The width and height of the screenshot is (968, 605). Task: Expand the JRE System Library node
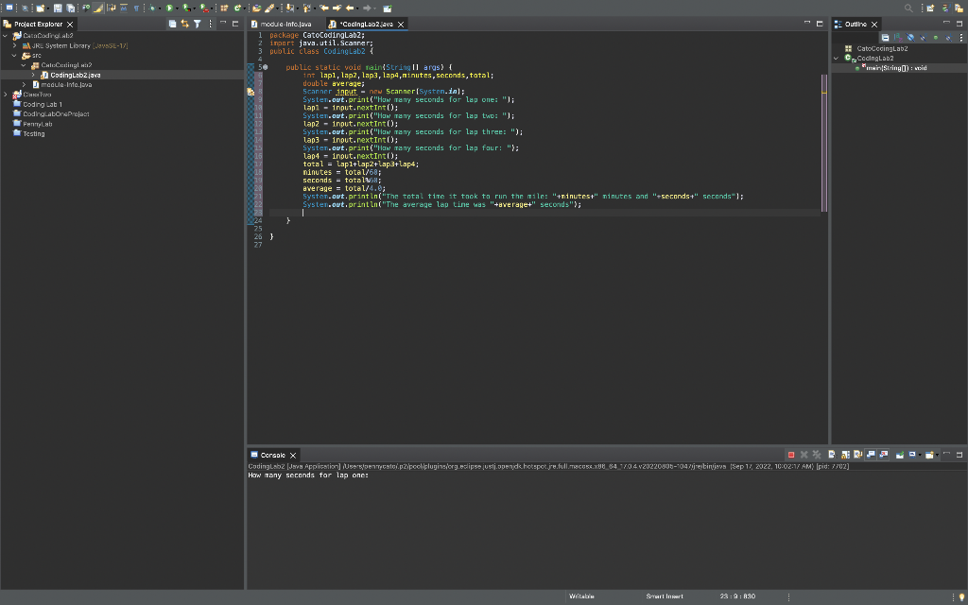pyautogui.click(x=15, y=45)
